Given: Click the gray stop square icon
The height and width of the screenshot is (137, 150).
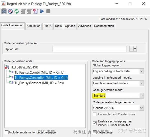Looking at the screenshot, I should [x=48, y=11].
